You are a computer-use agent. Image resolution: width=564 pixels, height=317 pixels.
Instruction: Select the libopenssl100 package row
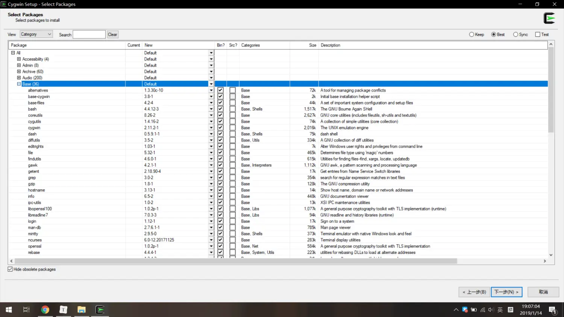click(x=278, y=209)
